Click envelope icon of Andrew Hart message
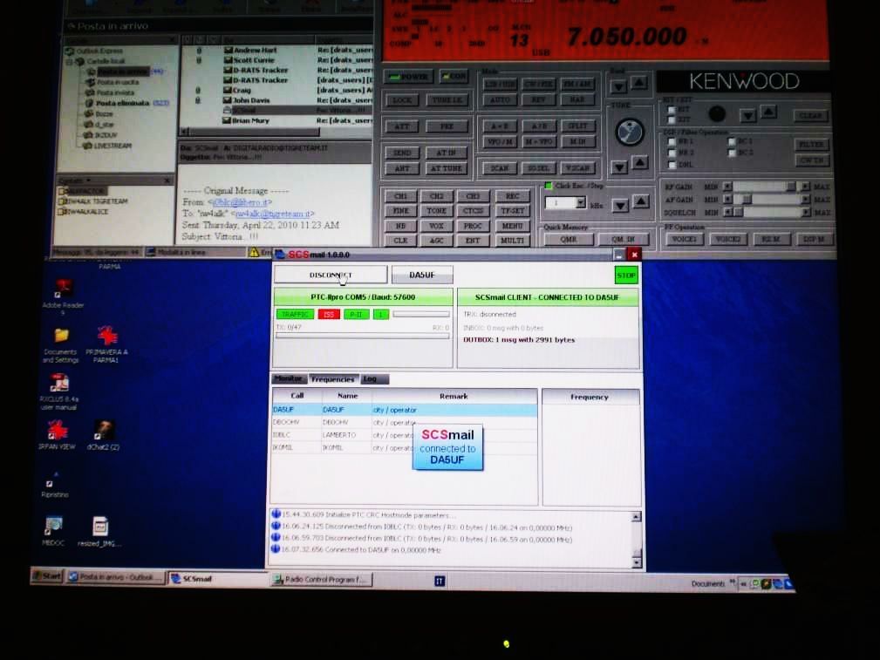 pyautogui.click(x=229, y=50)
